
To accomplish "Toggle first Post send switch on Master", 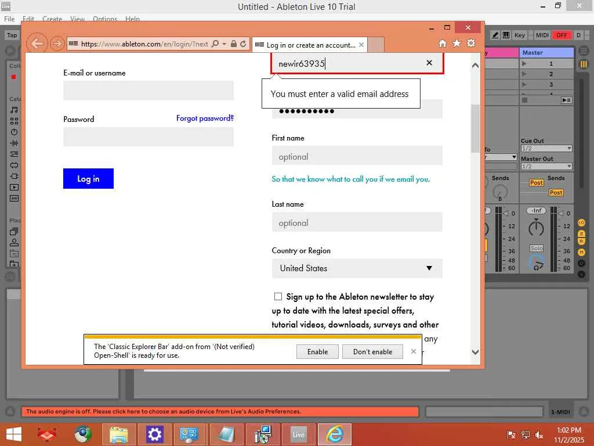I will point(537,183).
